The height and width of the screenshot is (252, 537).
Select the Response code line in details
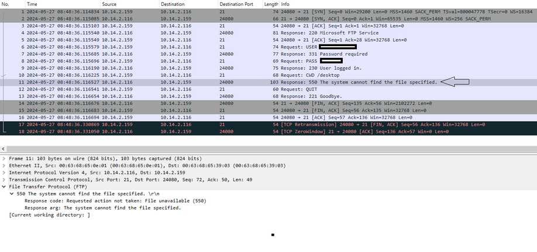coord(115,201)
